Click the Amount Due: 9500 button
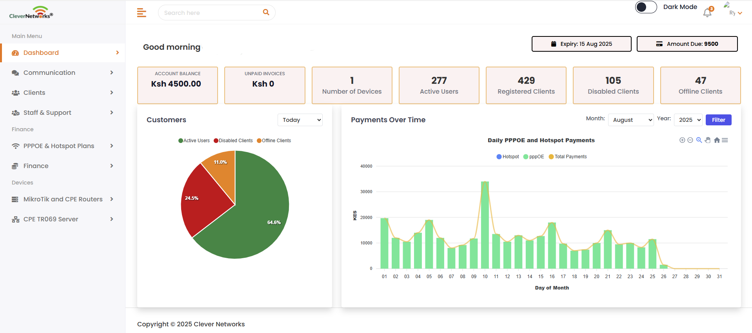Screen dimensions: 752x333 [x=687, y=44]
